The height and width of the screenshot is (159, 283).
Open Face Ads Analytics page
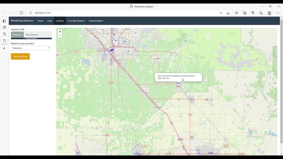point(76,21)
